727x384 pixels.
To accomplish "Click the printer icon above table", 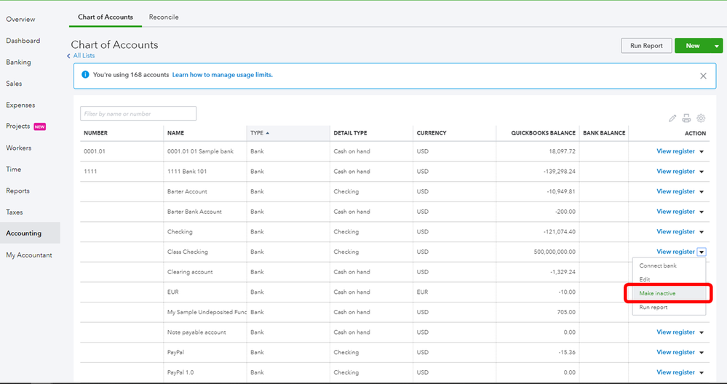I will (x=686, y=118).
